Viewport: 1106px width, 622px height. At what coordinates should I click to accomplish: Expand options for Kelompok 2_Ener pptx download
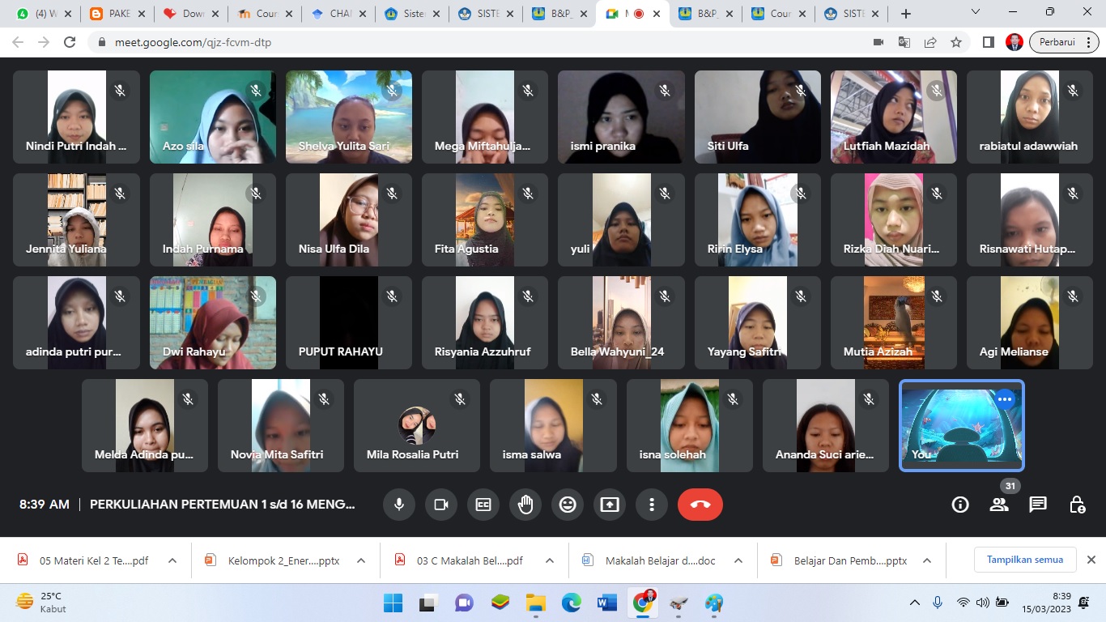coord(361,560)
